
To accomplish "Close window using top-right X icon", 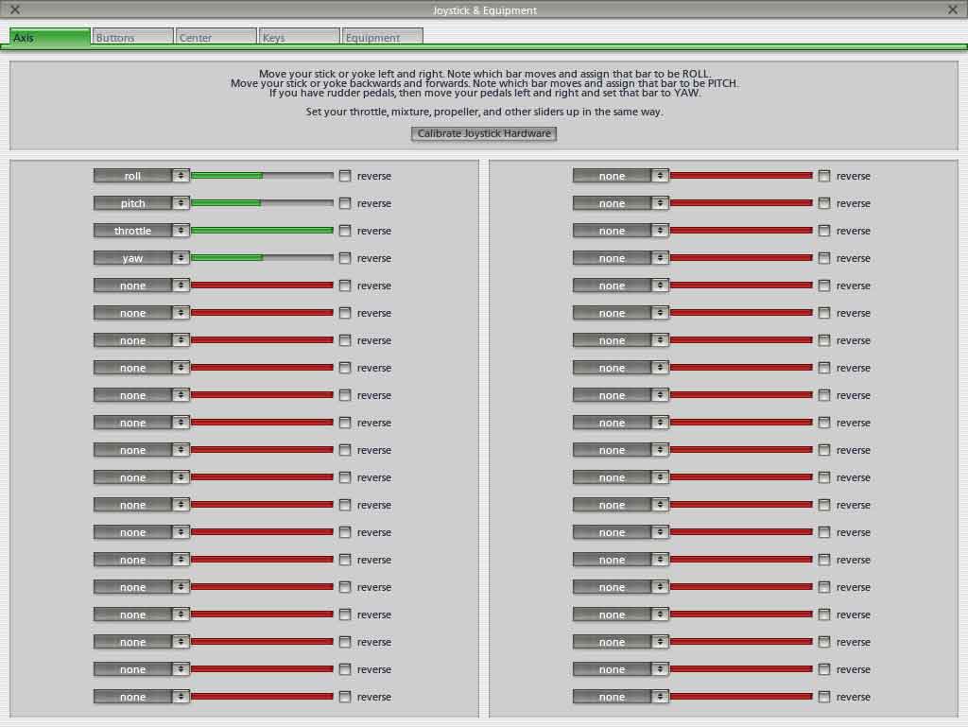I will 952,9.
